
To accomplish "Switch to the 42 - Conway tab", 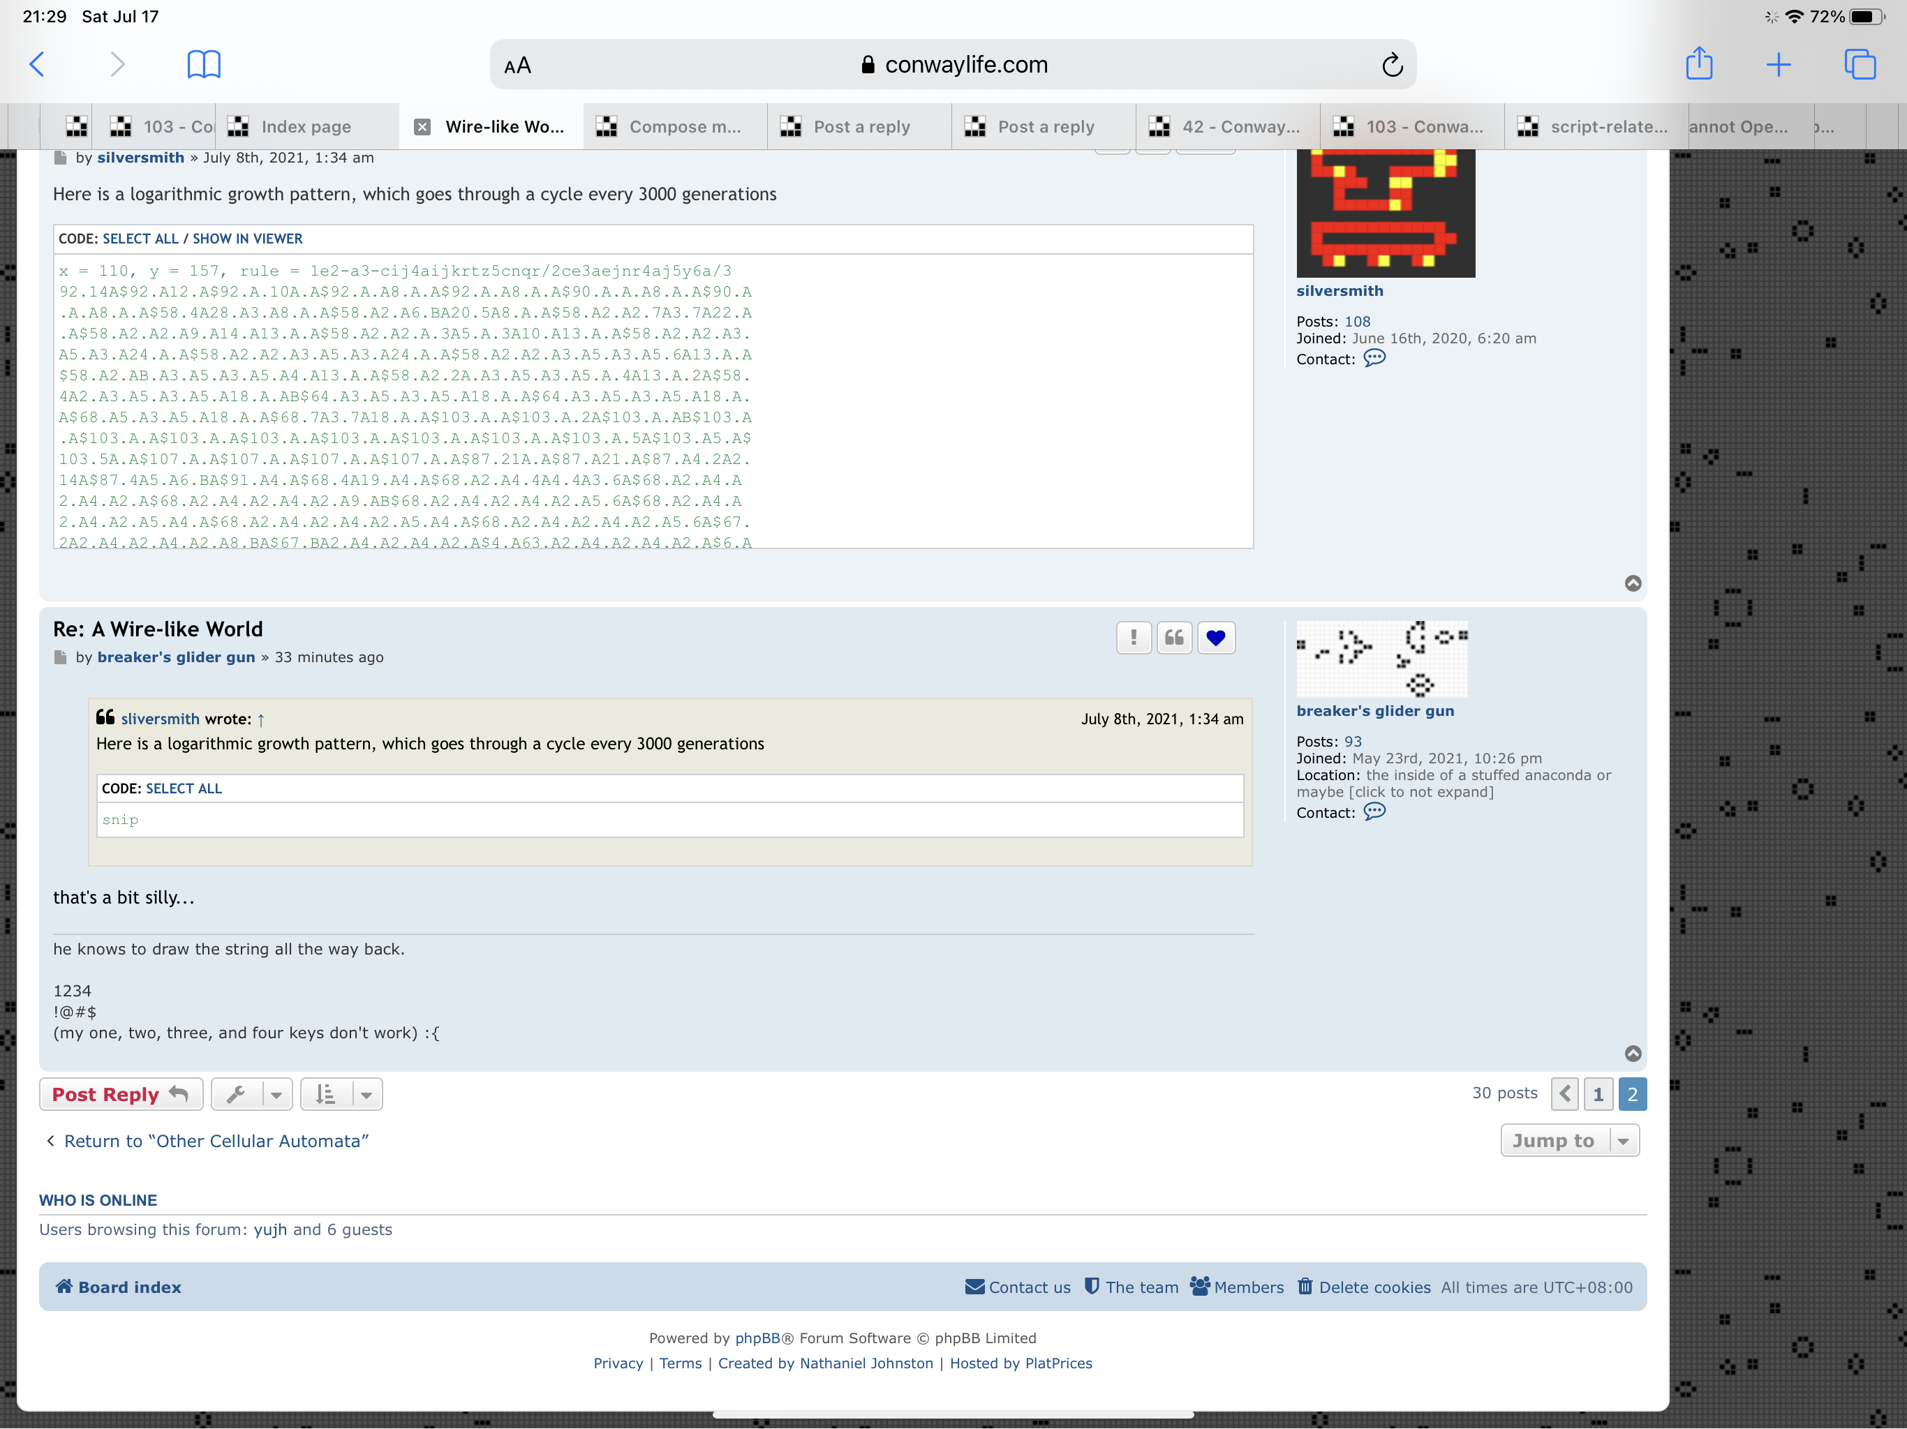I will click(x=1228, y=127).
